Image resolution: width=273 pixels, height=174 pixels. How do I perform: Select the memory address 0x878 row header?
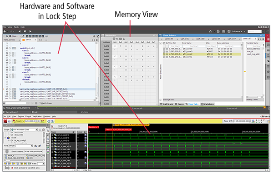pos(106,46)
